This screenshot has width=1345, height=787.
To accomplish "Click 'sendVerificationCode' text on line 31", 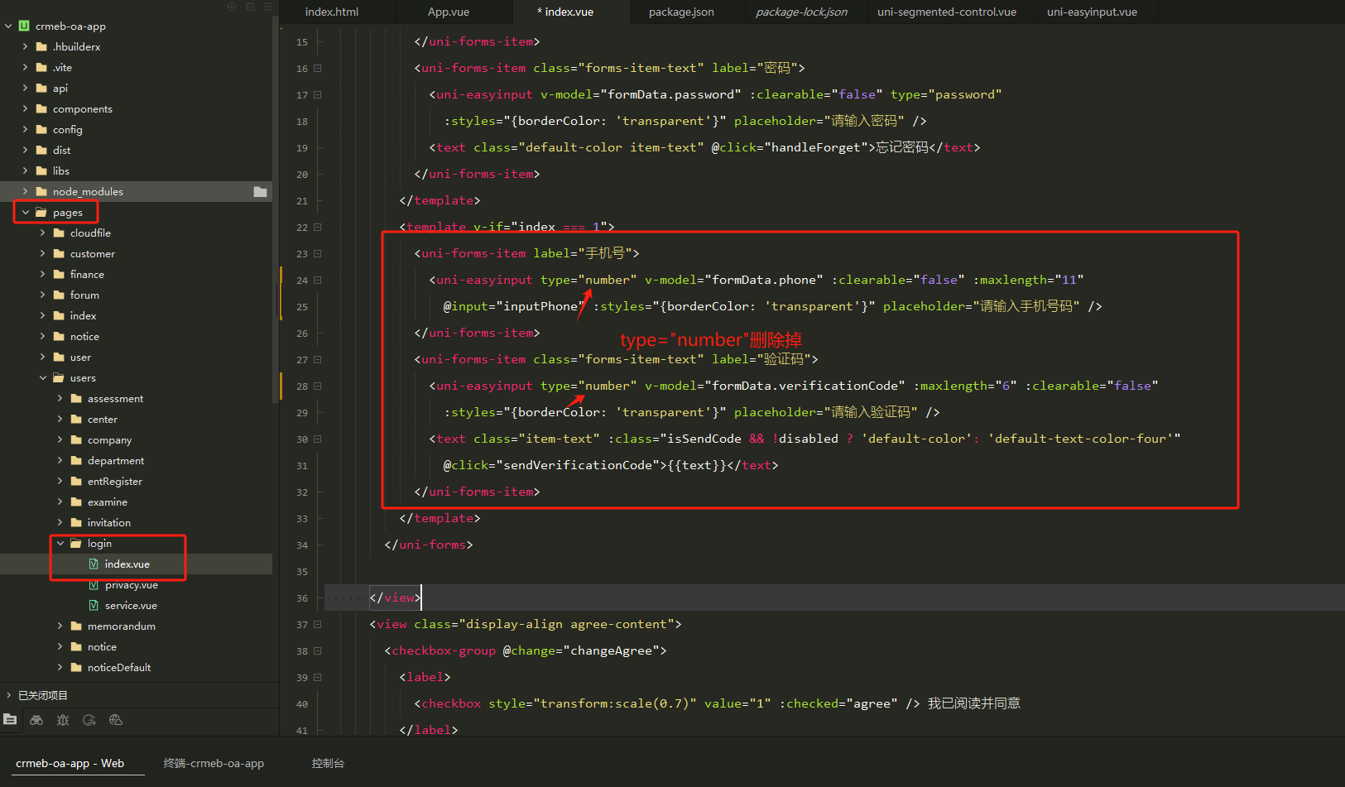I will coord(578,465).
